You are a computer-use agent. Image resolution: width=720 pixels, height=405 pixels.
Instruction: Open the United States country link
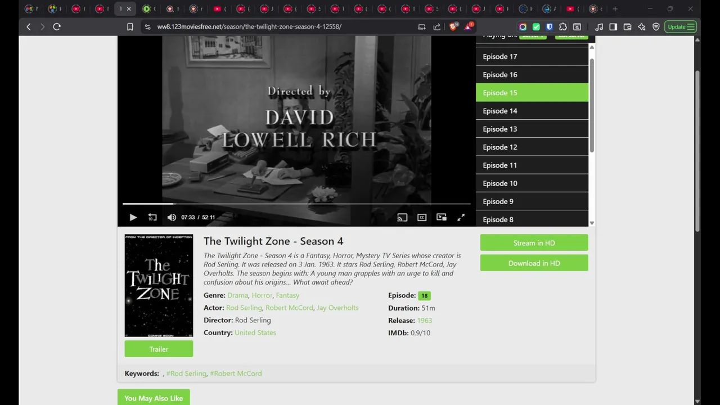coord(255,332)
